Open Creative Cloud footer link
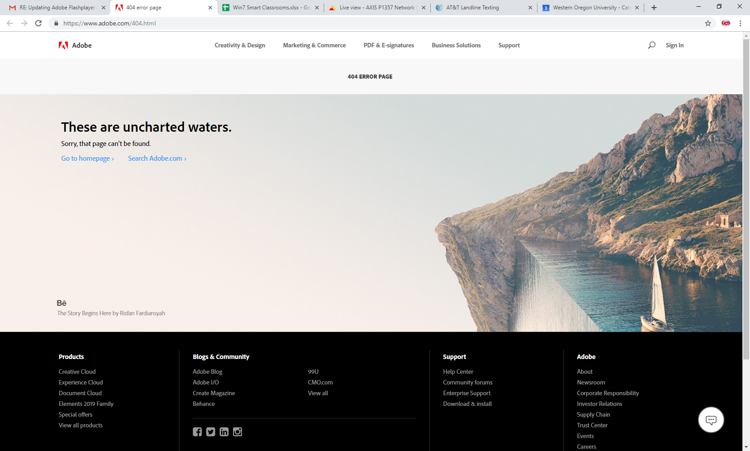The height and width of the screenshot is (451, 750). click(x=77, y=372)
